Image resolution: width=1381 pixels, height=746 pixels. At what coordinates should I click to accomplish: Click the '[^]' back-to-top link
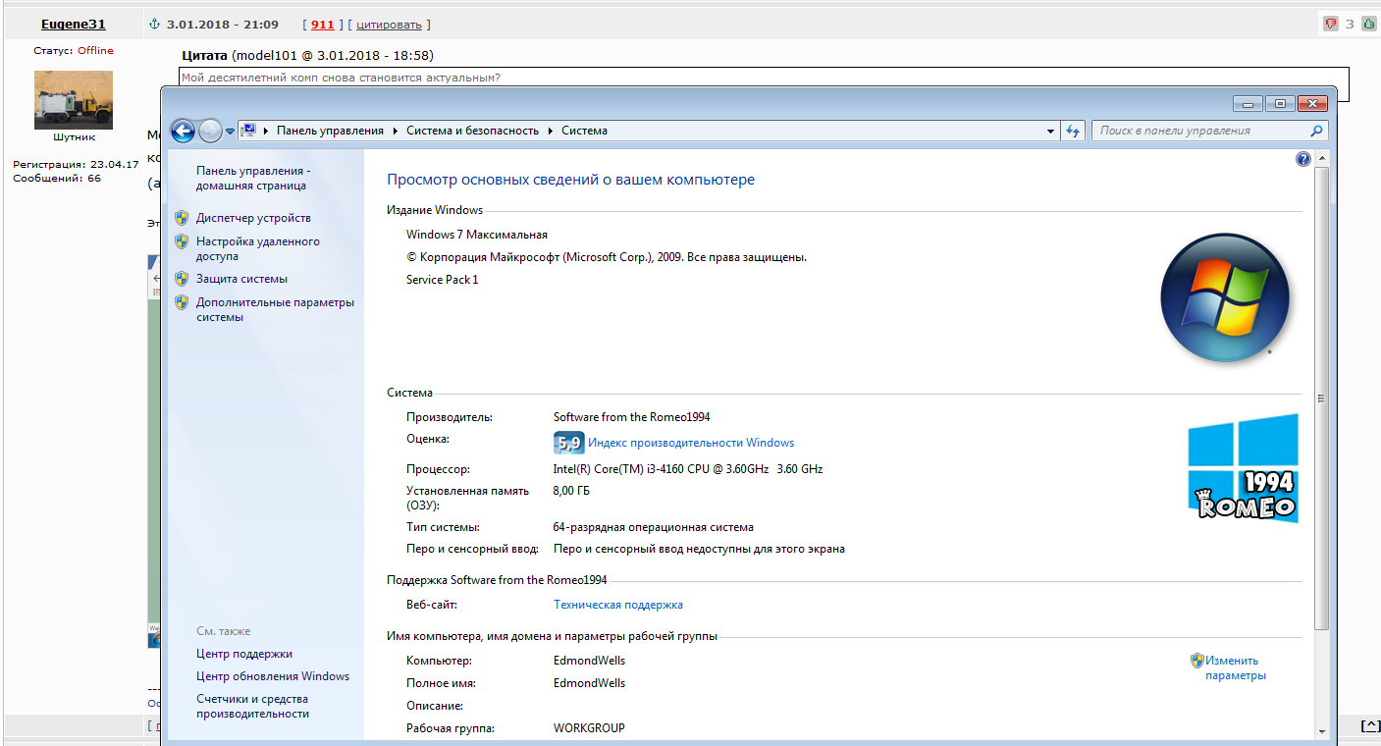1370,725
